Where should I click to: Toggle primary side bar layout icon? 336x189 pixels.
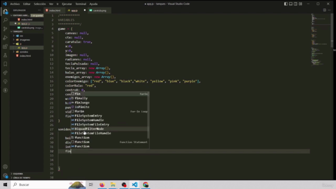286,4
